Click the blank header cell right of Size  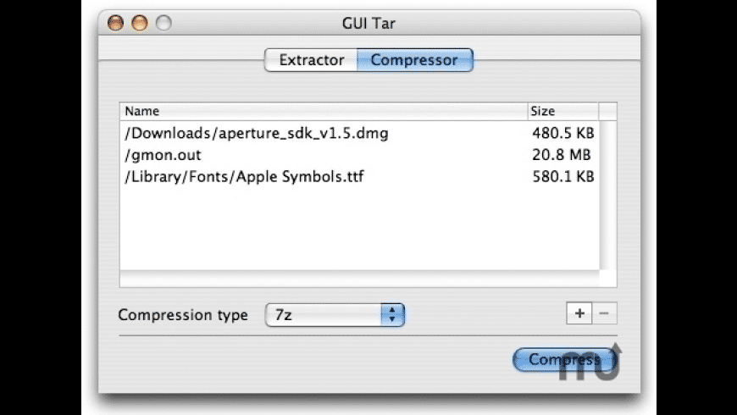coord(607,111)
